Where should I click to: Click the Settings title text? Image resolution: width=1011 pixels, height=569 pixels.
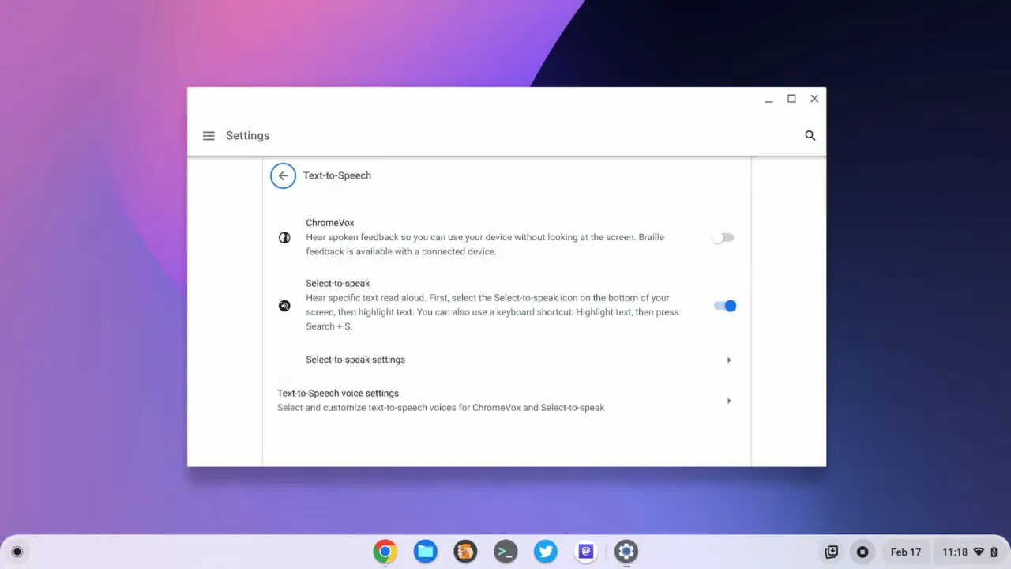[x=248, y=136]
